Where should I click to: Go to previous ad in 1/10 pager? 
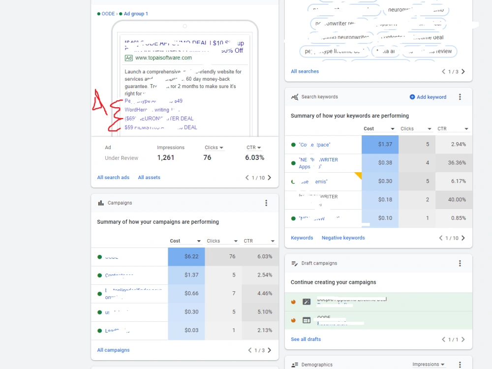pos(247,178)
